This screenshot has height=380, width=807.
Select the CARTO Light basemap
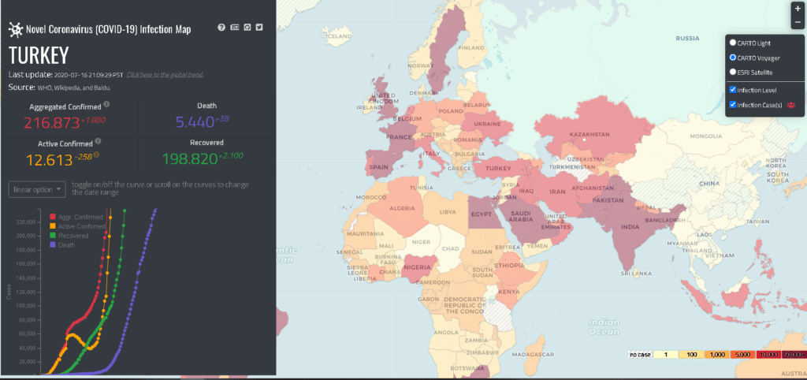[733, 43]
